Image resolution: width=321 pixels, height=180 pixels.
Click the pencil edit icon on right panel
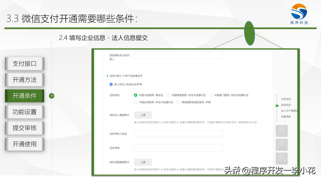coord(281,158)
